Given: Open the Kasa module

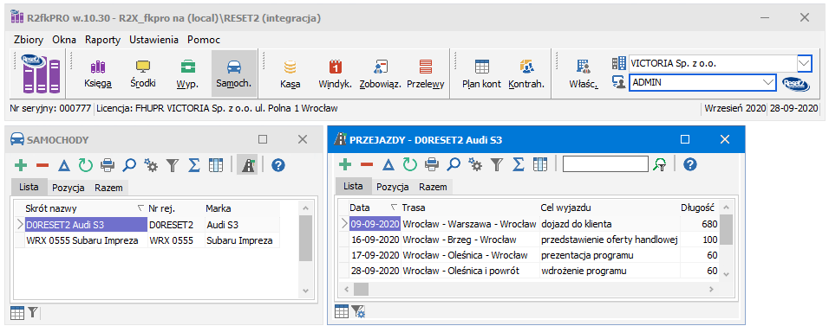Looking at the screenshot, I should click(290, 74).
